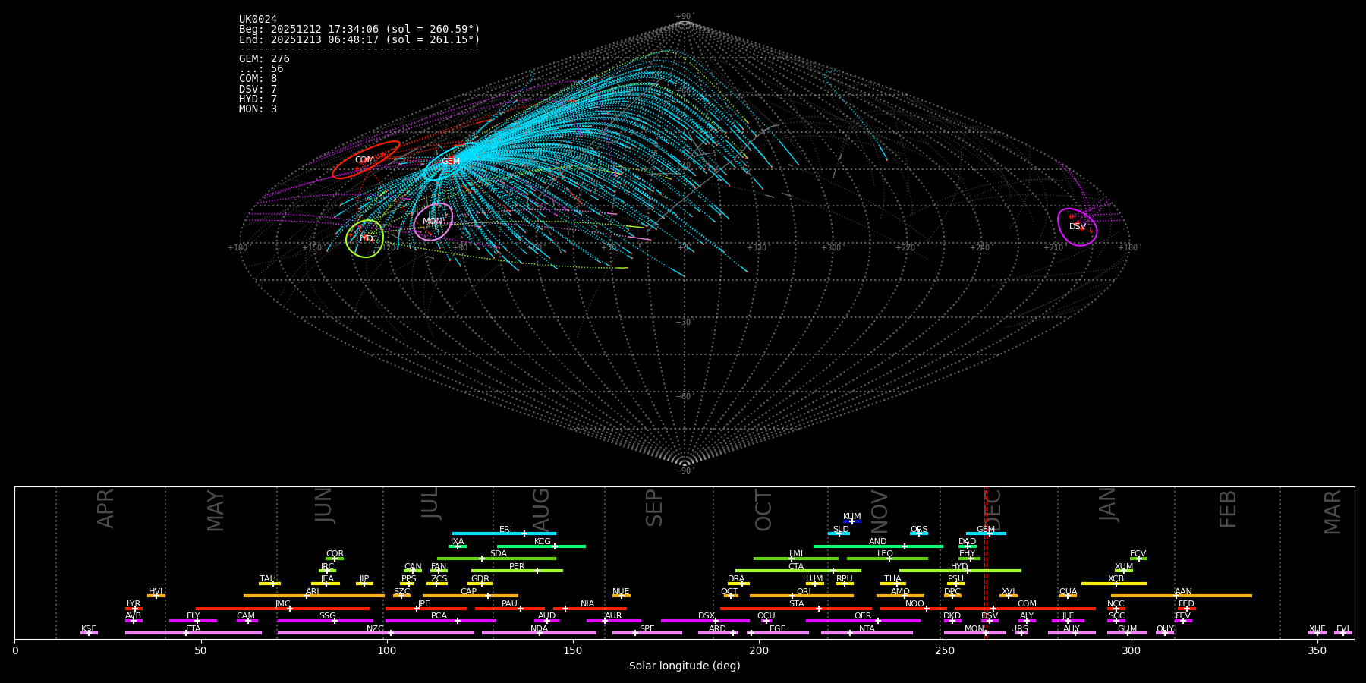Click the 'Solar longitude (deg)' axis title
1366x683 pixels.
click(x=685, y=666)
